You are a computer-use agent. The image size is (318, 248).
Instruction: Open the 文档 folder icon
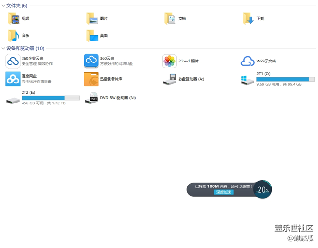pyautogui.click(x=170, y=19)
